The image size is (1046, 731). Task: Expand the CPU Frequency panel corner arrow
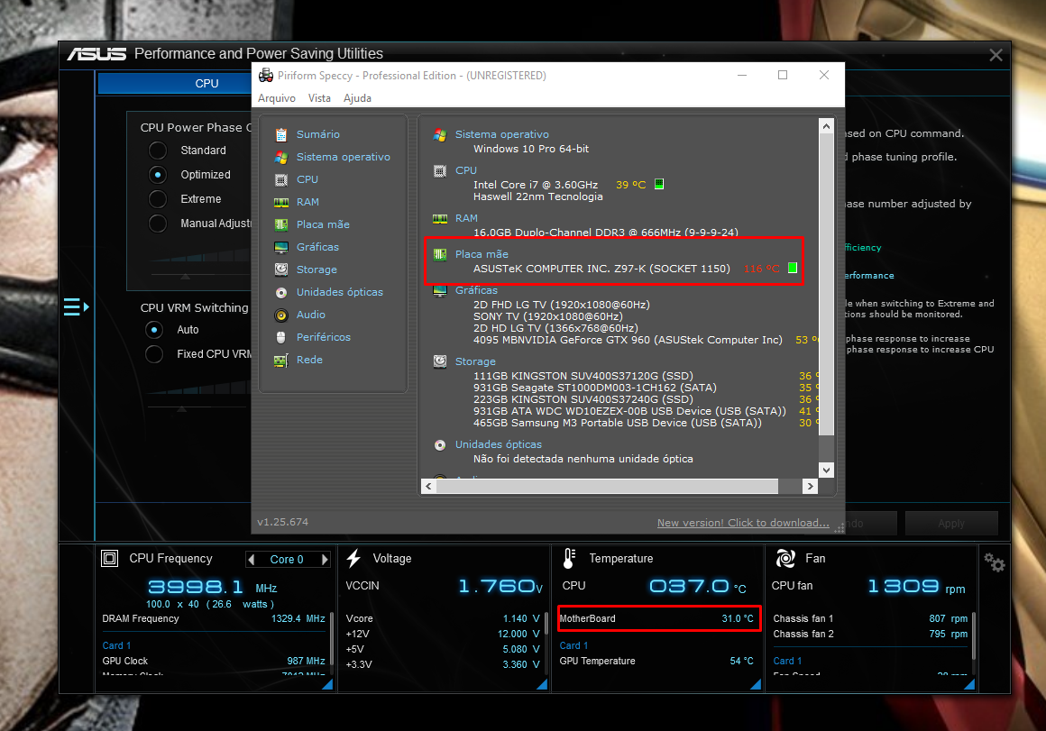coord(327,684)
